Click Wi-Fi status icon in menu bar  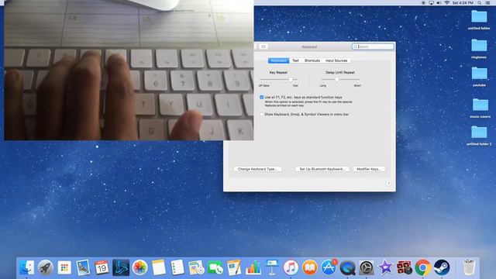[x=446, y=2]
